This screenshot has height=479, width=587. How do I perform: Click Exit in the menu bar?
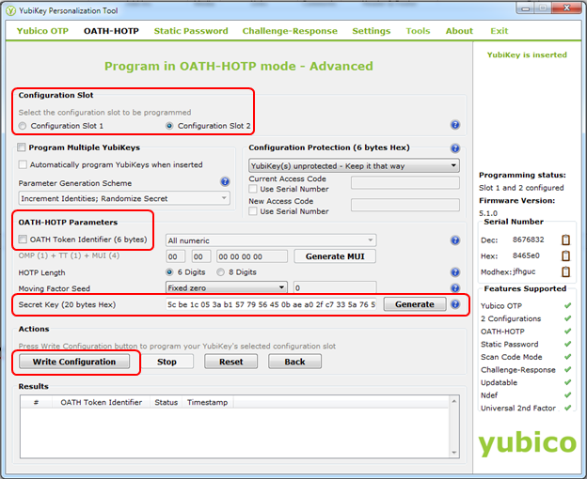499,31
